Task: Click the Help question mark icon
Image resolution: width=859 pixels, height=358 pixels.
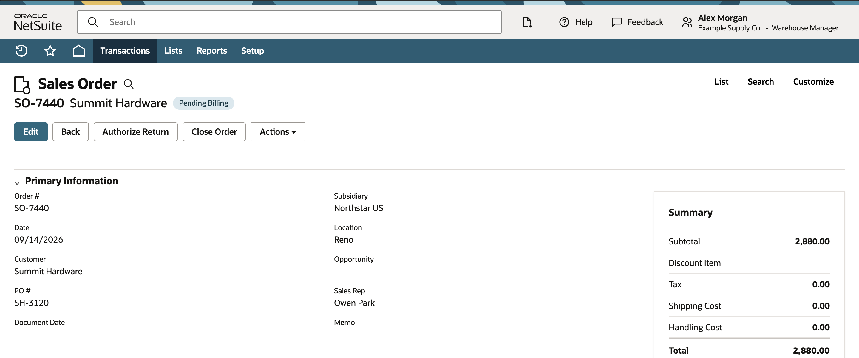Action: 564,22
